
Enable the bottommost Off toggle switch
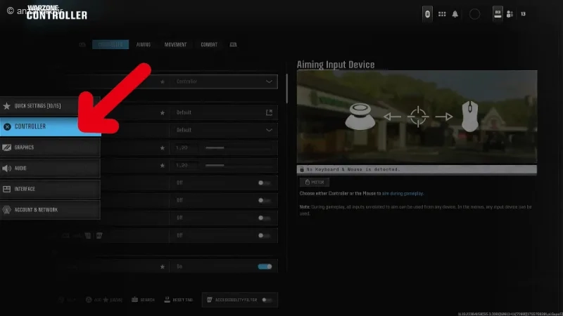[x=265, y=235]
